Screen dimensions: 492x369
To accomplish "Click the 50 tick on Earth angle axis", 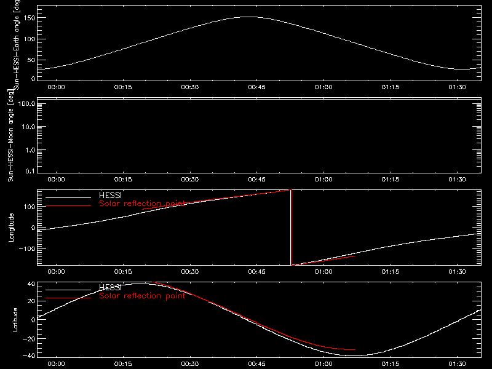I will tap(31, 60).
